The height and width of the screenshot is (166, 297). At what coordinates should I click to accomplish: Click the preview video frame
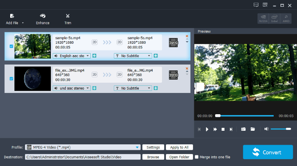click(x=246, y=73)
